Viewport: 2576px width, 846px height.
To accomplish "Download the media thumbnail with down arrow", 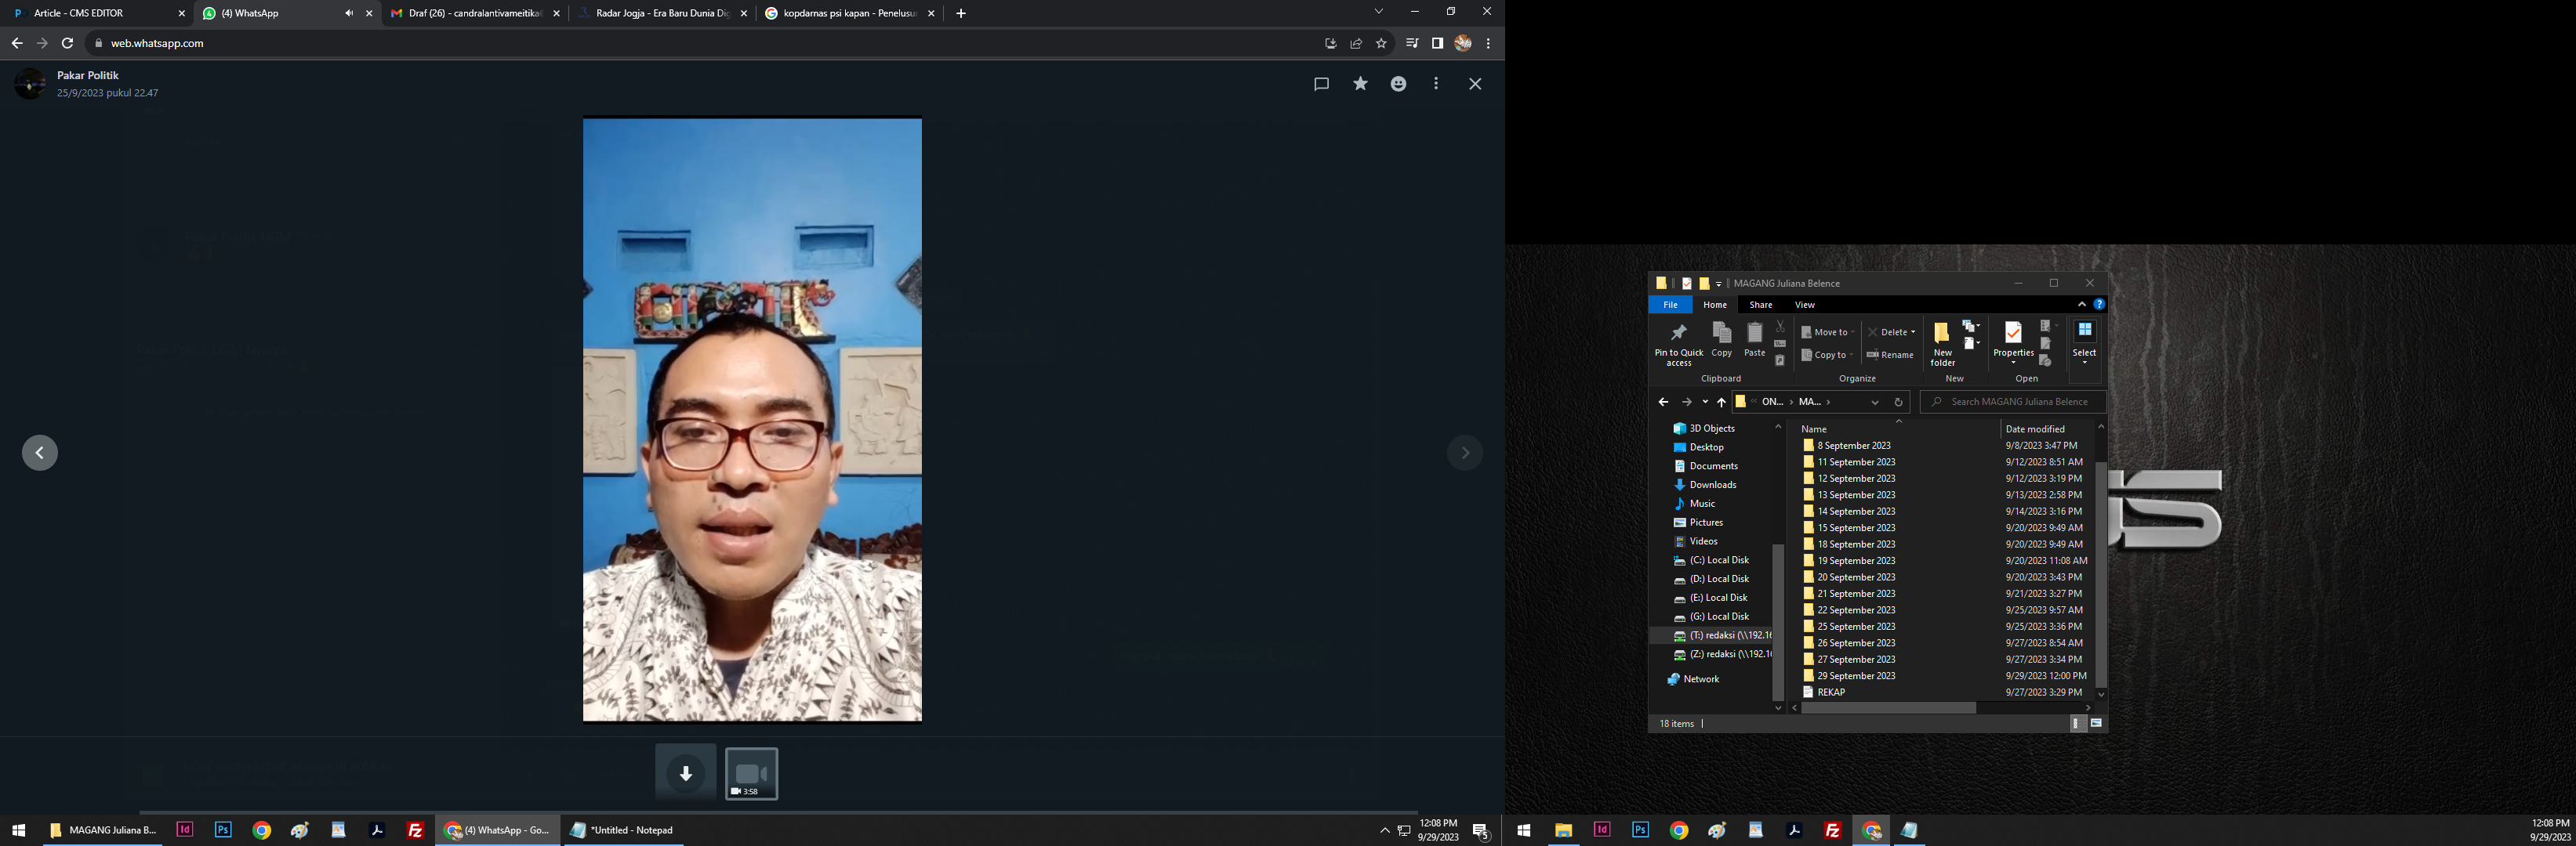I will click(686, 773).
